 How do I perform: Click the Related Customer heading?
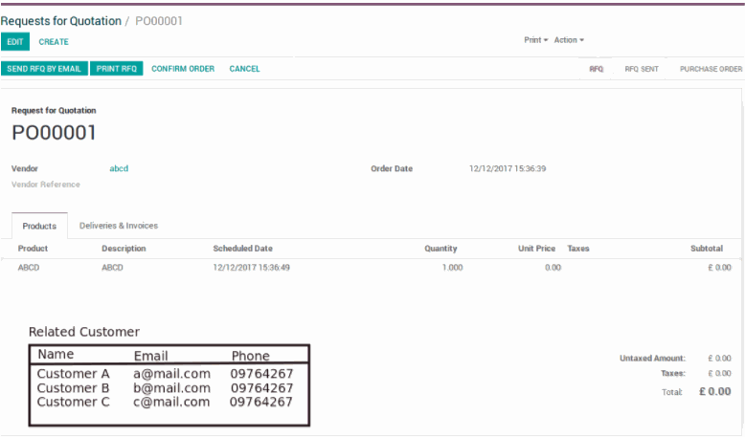click(x=84, y=332)
